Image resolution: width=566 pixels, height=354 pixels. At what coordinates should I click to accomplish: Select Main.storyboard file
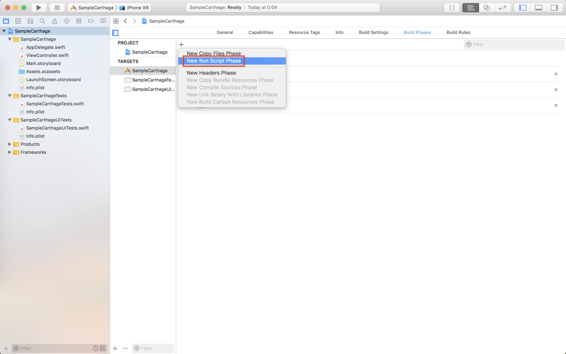click(x=43, y=63)
